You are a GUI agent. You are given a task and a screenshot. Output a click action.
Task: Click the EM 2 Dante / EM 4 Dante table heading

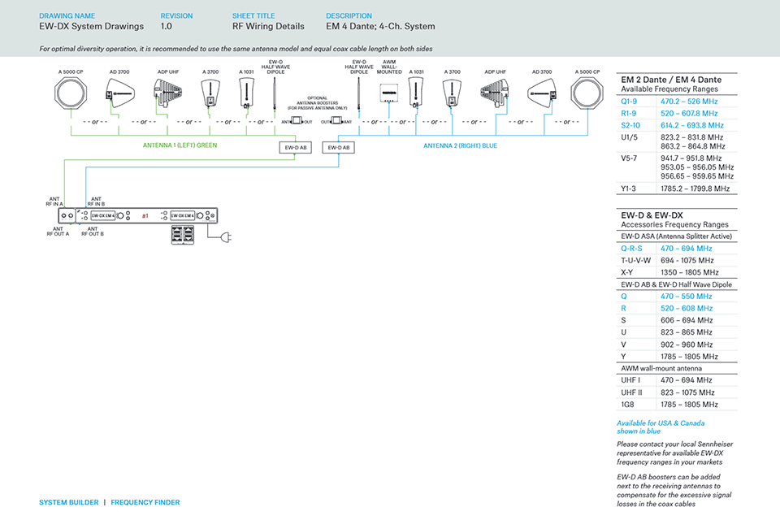[x=671, y=80]
